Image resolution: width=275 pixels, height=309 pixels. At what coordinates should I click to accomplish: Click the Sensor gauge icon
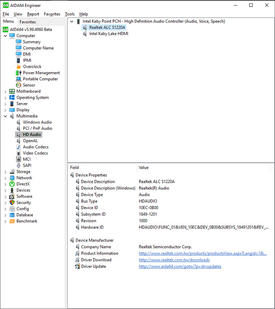coord(18,85)
